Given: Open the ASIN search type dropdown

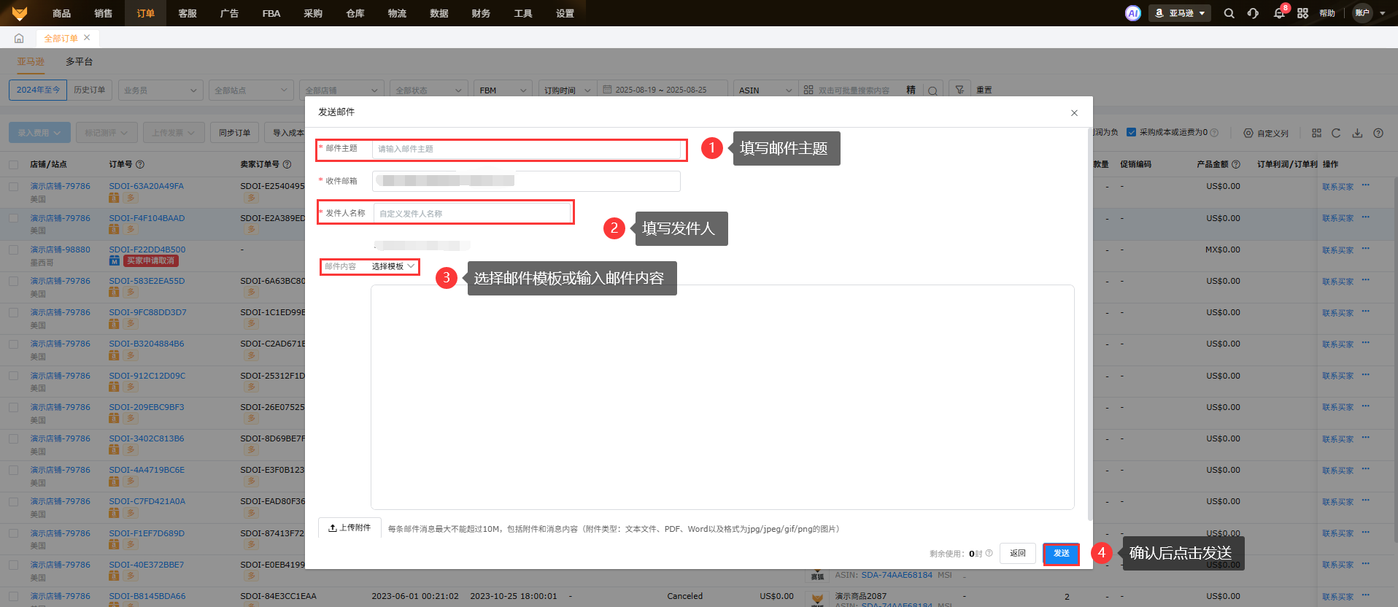Looking at the screenshot, I should (x=765, y=90).
